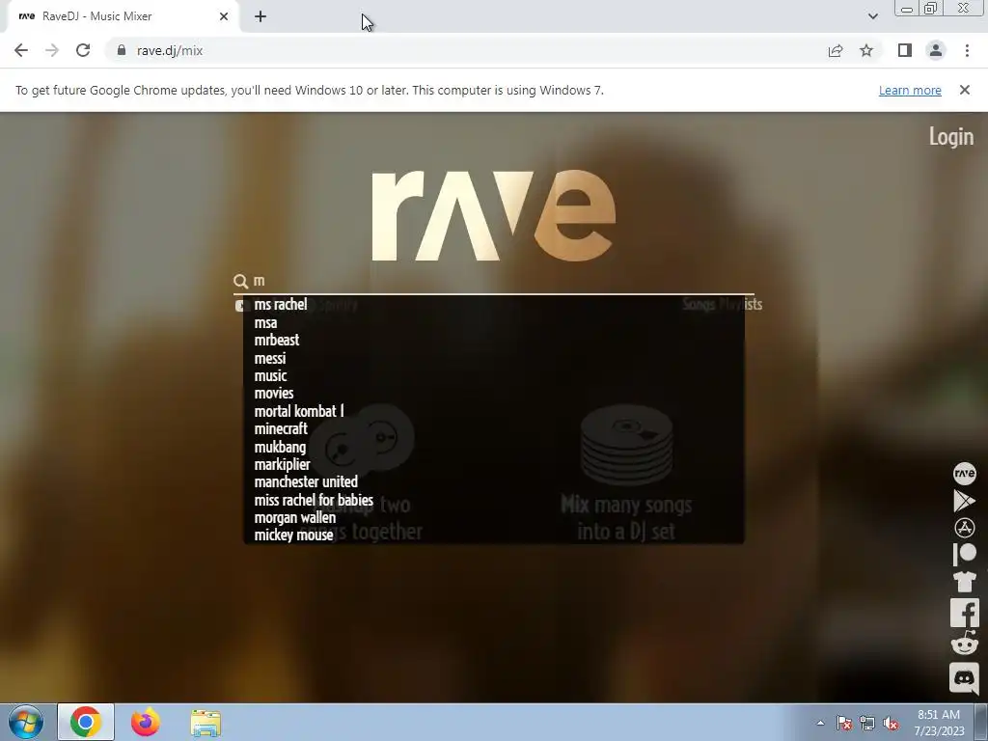The image size is (988, 741).
Task: Dismiss the Chrome update notification bar
Action: pos(964,90)
